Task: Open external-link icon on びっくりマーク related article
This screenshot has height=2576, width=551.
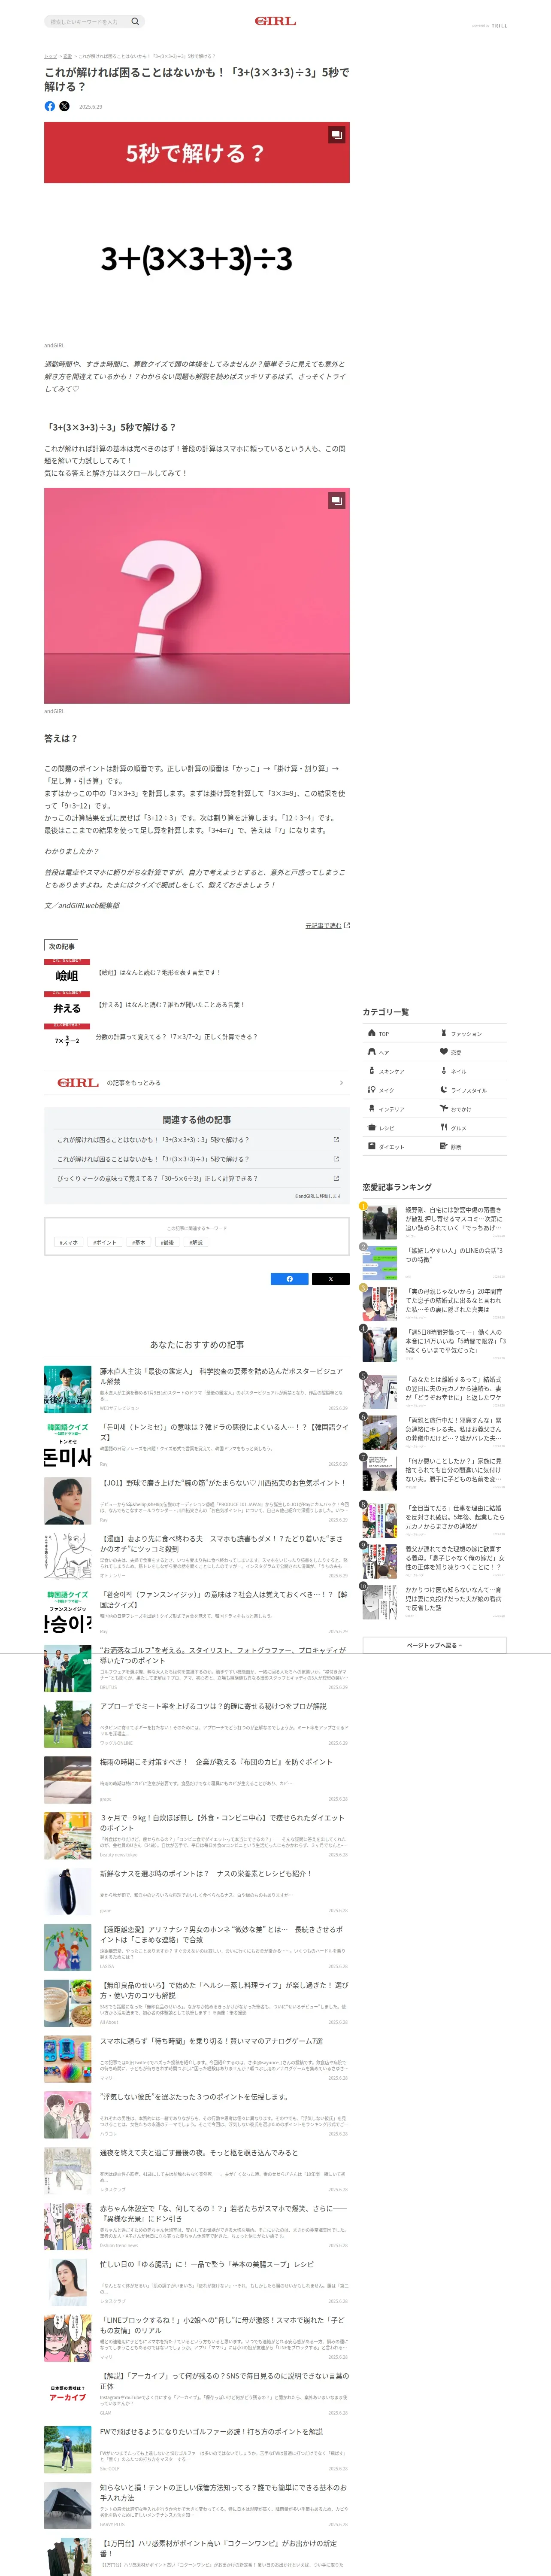Action: (336, 1178)
